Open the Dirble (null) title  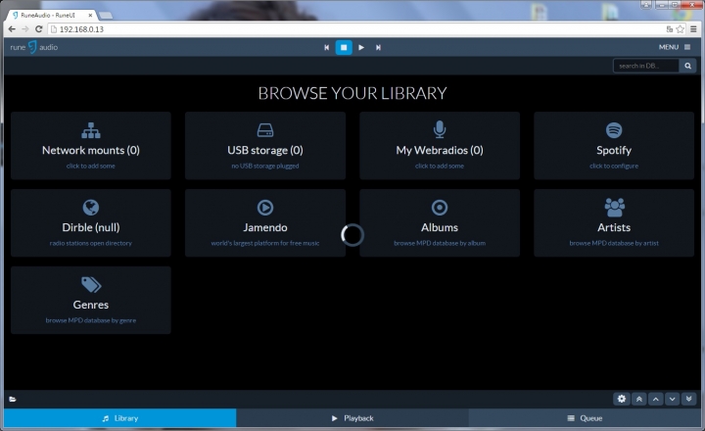point(91,227)
